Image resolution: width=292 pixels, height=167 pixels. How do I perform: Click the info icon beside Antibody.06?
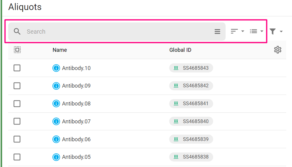(56, 139)
